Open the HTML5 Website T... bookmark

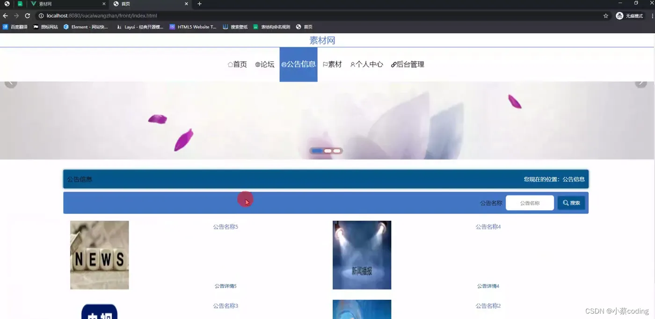pos(193,27)
